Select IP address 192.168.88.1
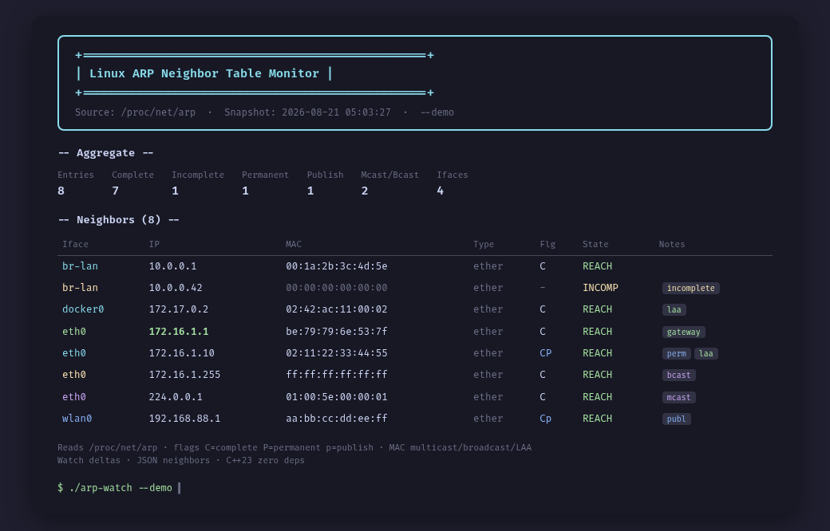The image size is (830, 531). tap(184, 419)
